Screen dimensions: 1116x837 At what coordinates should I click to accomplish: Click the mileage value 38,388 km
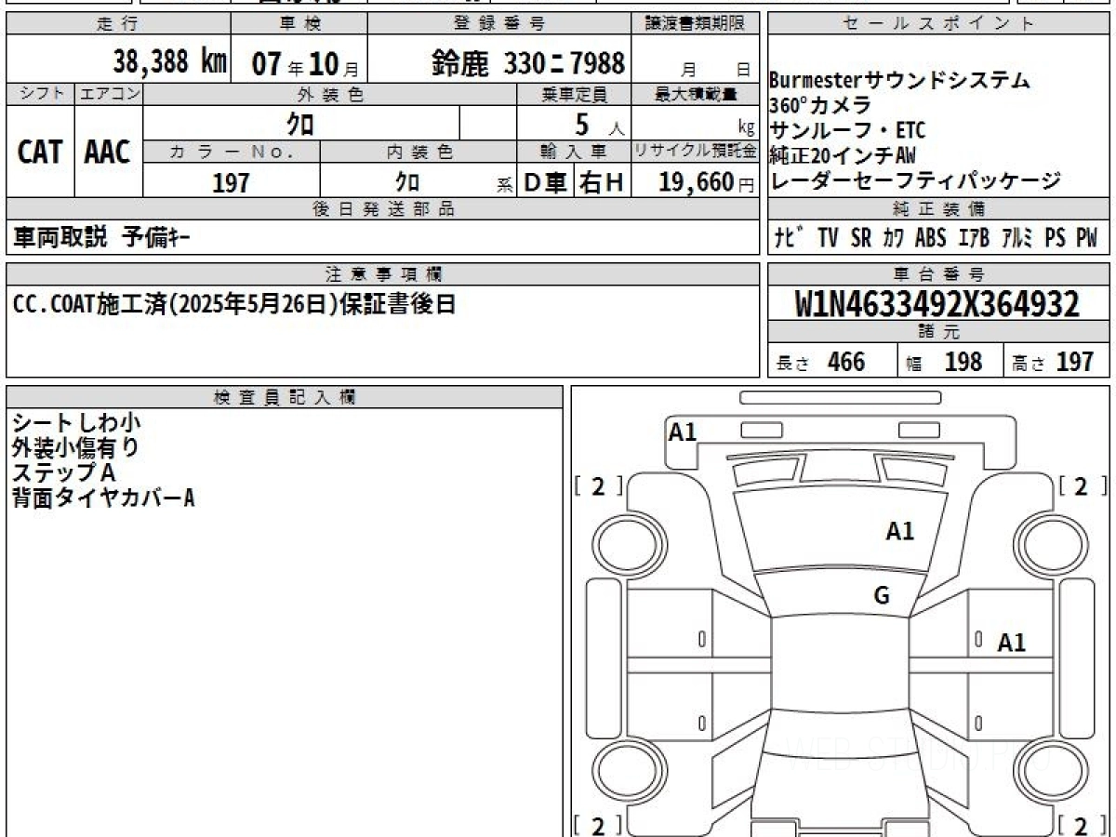click(170, 62)
